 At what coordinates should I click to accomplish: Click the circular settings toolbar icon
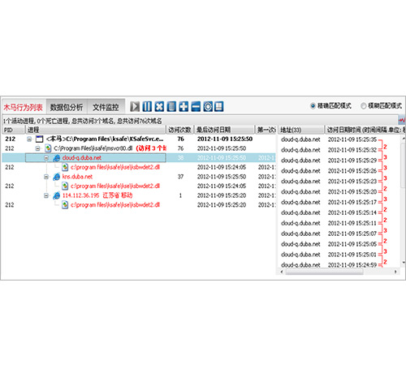pos(208,106)
